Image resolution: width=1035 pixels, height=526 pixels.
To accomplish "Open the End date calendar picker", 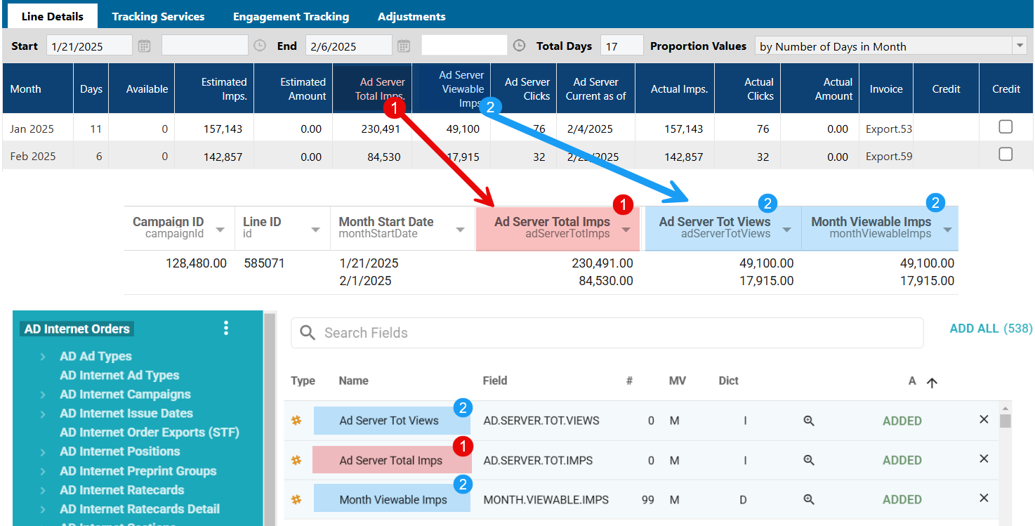I will [x=404, y=46].
